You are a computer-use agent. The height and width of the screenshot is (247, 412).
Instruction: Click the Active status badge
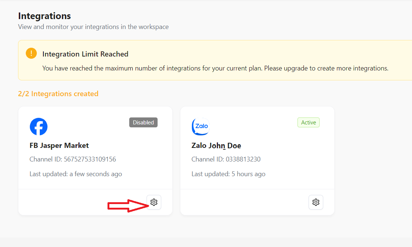308,123
